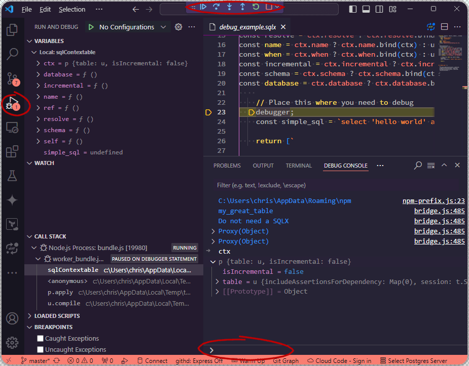The width and height of the screenshot is (469, 366).
Task: Click the Step Over debug icon
Action: [216, 7]
